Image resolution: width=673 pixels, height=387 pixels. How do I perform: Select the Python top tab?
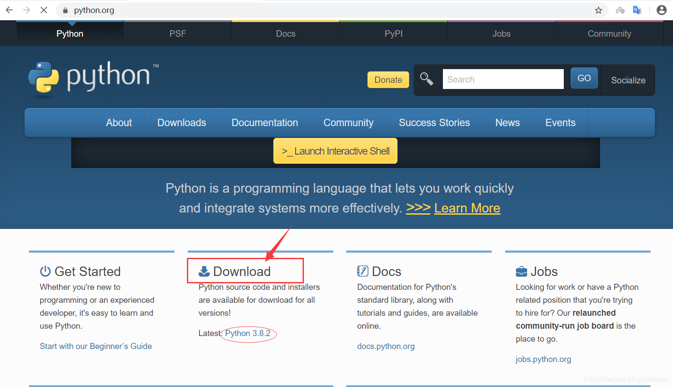70,34
